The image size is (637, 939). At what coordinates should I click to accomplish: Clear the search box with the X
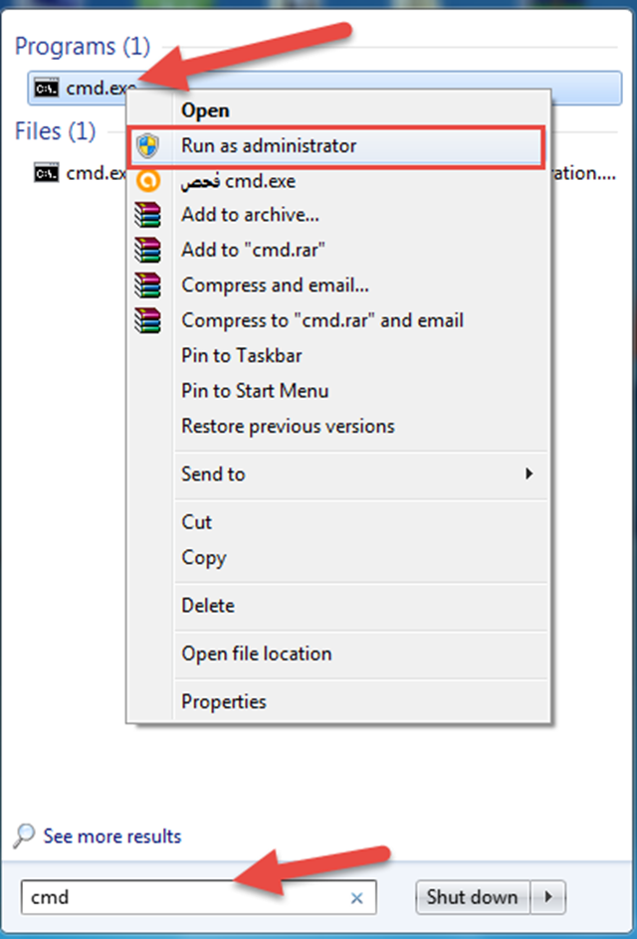click(356, 897)
